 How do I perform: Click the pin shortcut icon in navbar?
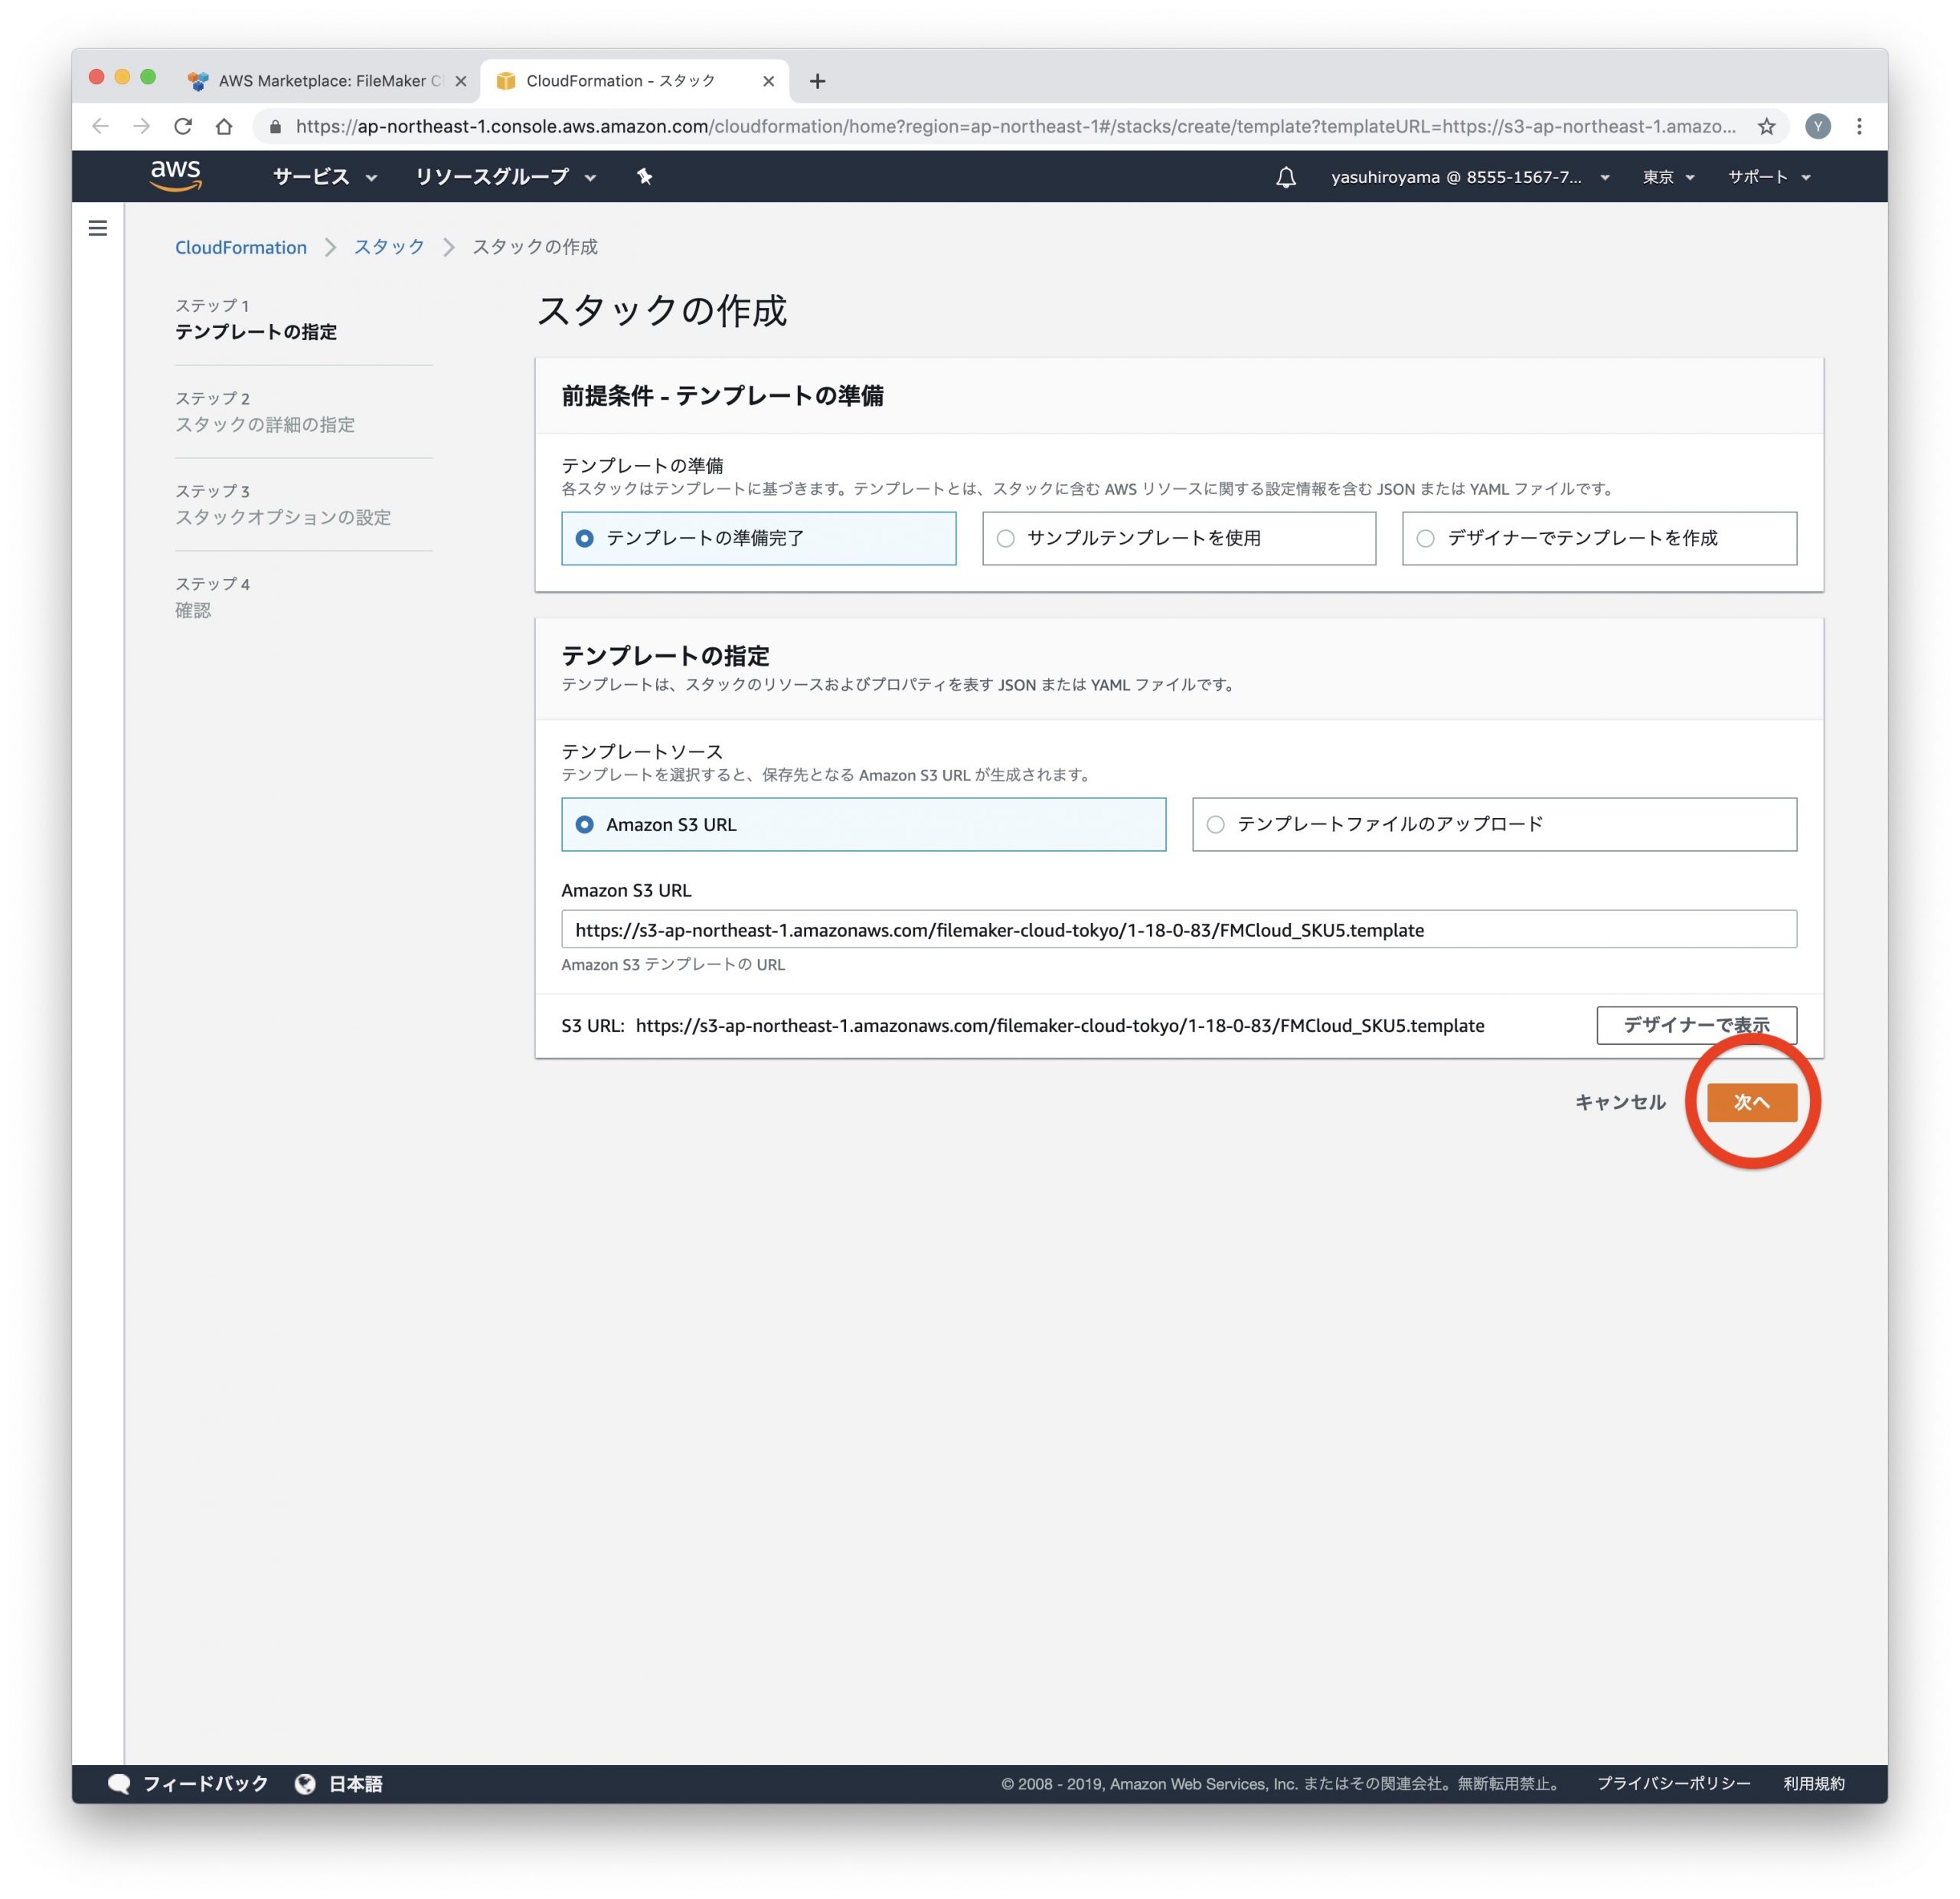pyautogui.click(x=645, y=177)
